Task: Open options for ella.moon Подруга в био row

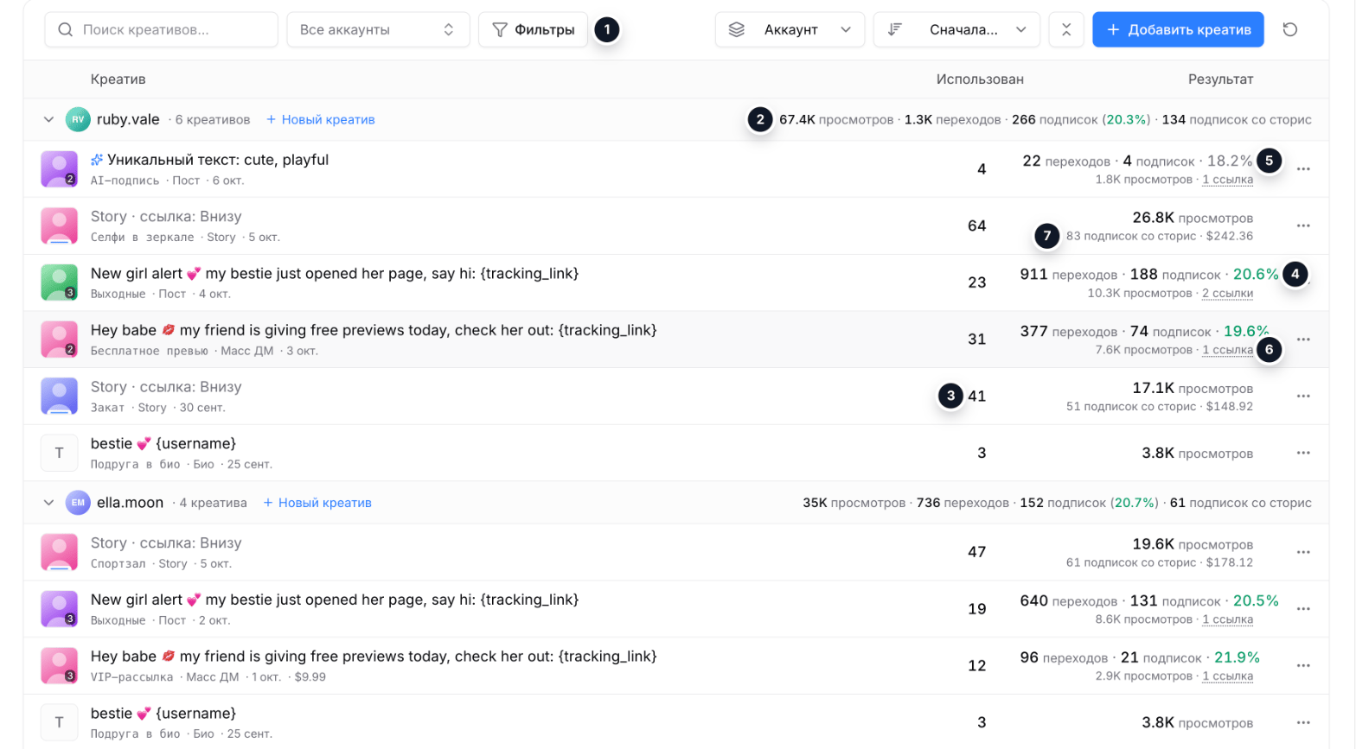Action: tap(1303, 723)
